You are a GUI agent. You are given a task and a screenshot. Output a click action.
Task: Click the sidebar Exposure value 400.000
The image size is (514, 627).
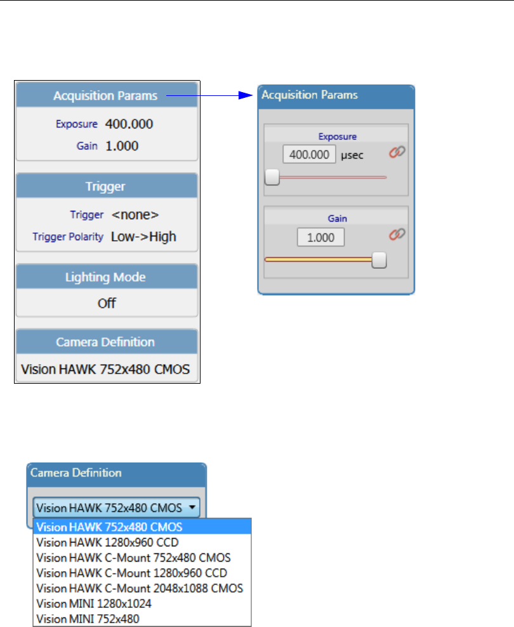coord(129,124)
